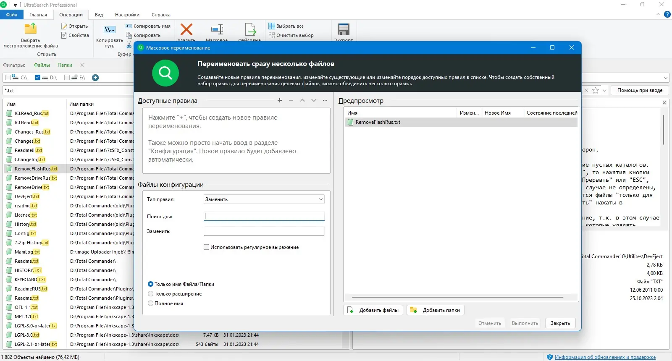
Task: Add a new rename rule with plus icon
Action: (x=280, y=100)
